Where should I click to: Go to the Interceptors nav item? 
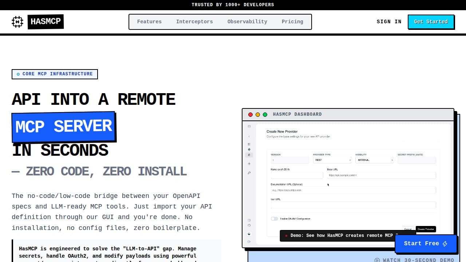(194, 22)
